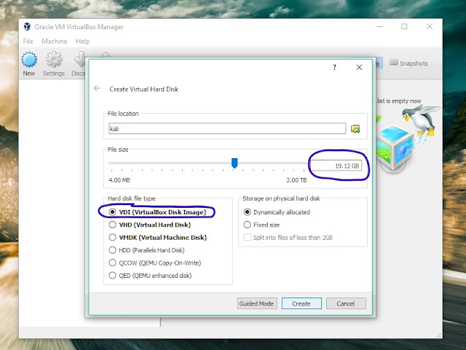Click the VirtualBox logo in title bar
This screenshot has height=350, width=466.
point(27,27)
